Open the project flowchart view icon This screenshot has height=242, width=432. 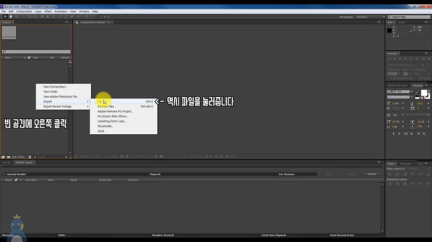point(70,62)
